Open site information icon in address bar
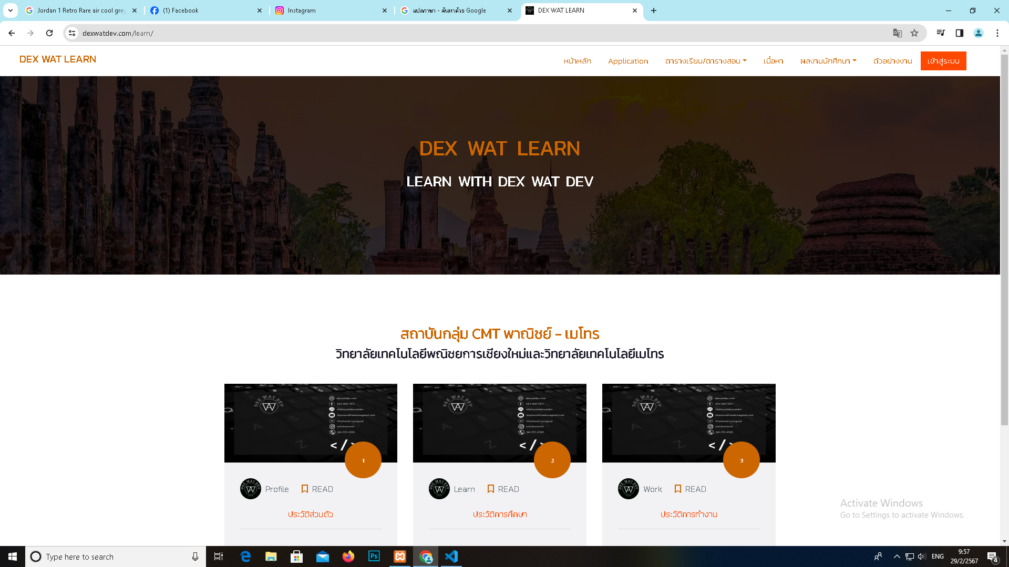The width and height of the screenshot is (1009, 567). tap(73, 33)
